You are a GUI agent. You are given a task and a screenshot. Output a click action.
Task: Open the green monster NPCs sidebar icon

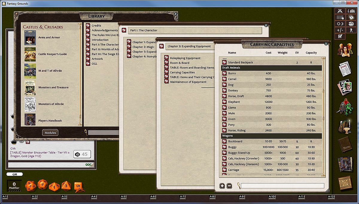coord(345,107)
